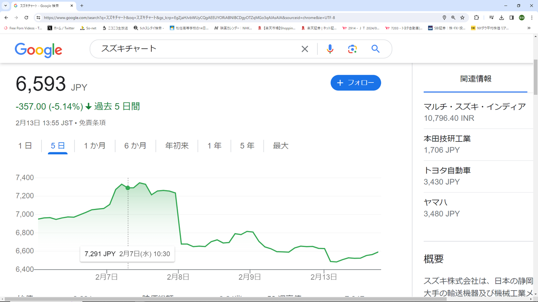Switch to the 1 年 chart range

214,146
